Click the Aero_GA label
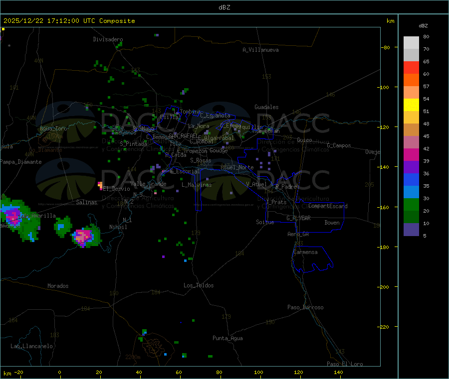The image size is (449, 379). click(x=298, y=234)
